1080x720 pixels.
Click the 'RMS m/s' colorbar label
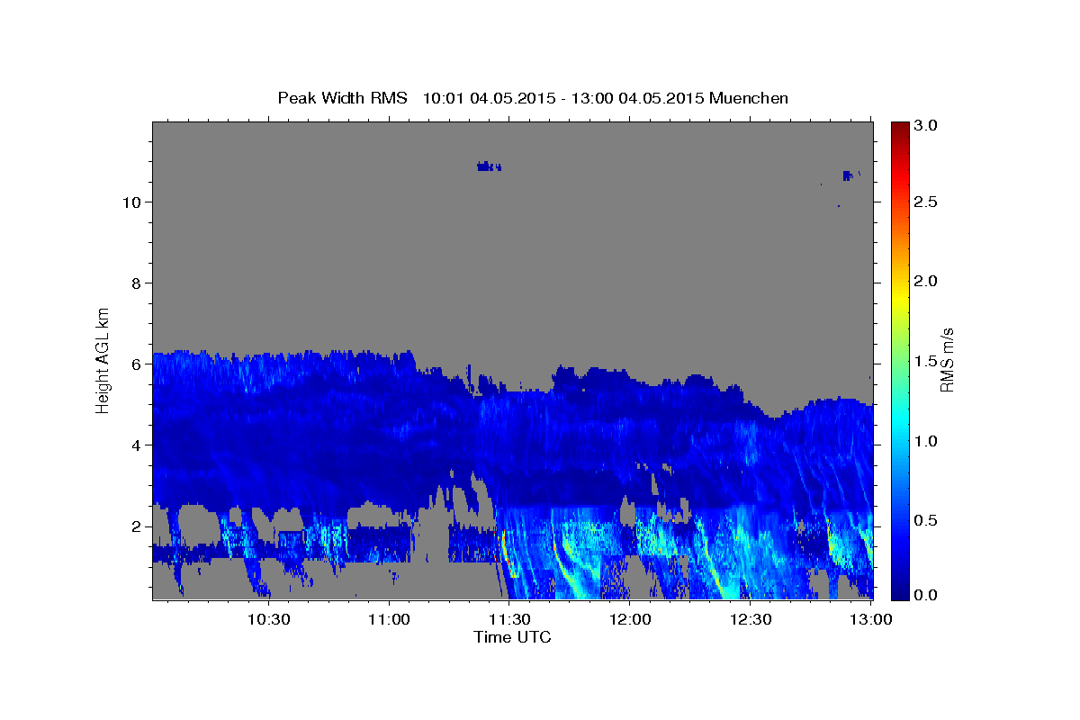point(947,362)
